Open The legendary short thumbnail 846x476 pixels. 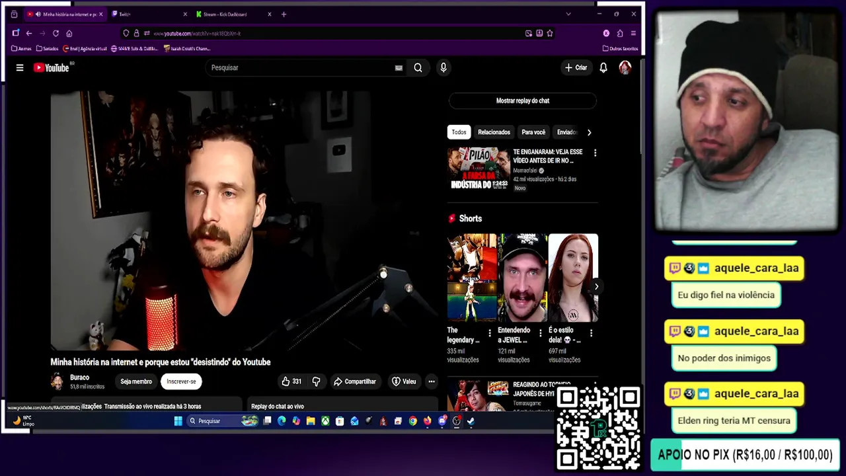click(471, 277)
